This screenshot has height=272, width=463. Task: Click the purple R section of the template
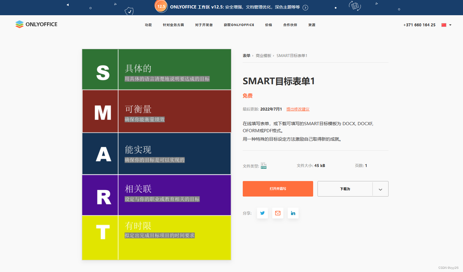coord(157,195)
